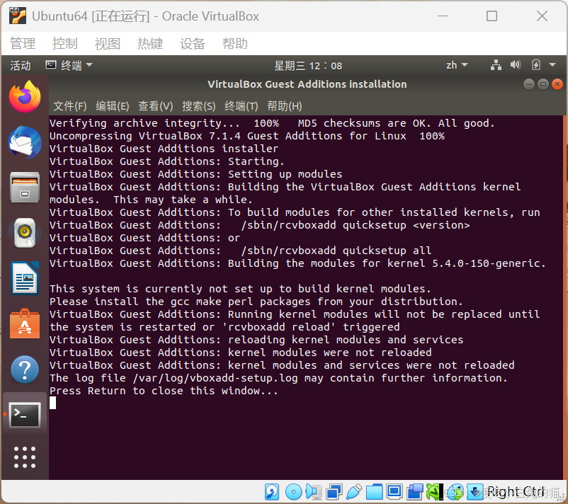Click the audio status icon in VirtualBox bar

(x=313, y=492)
